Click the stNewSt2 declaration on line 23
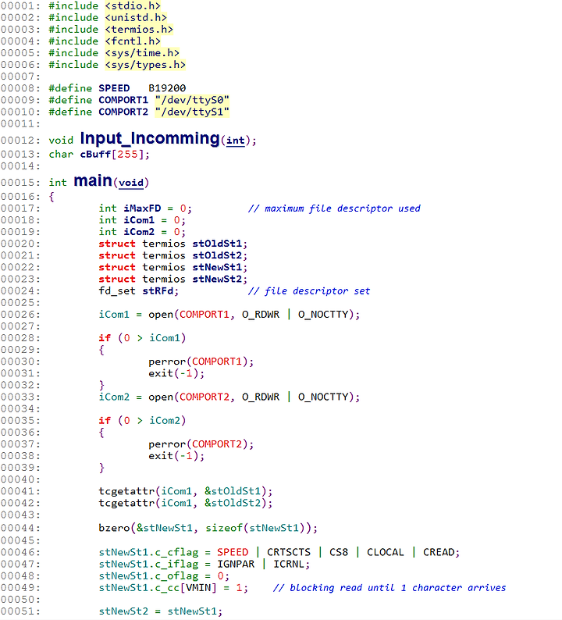Screen dimensions: 562x620 pyautogui.click(x=217, y=280)
